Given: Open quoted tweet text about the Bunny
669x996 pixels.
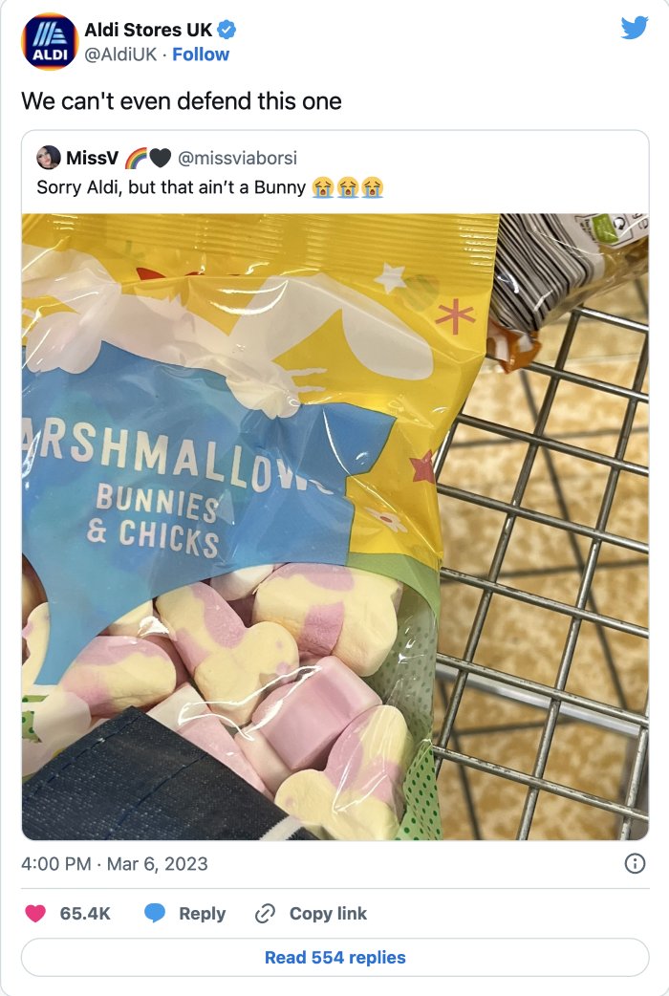Looking at the screenshot, I should [x=209, y=187].
